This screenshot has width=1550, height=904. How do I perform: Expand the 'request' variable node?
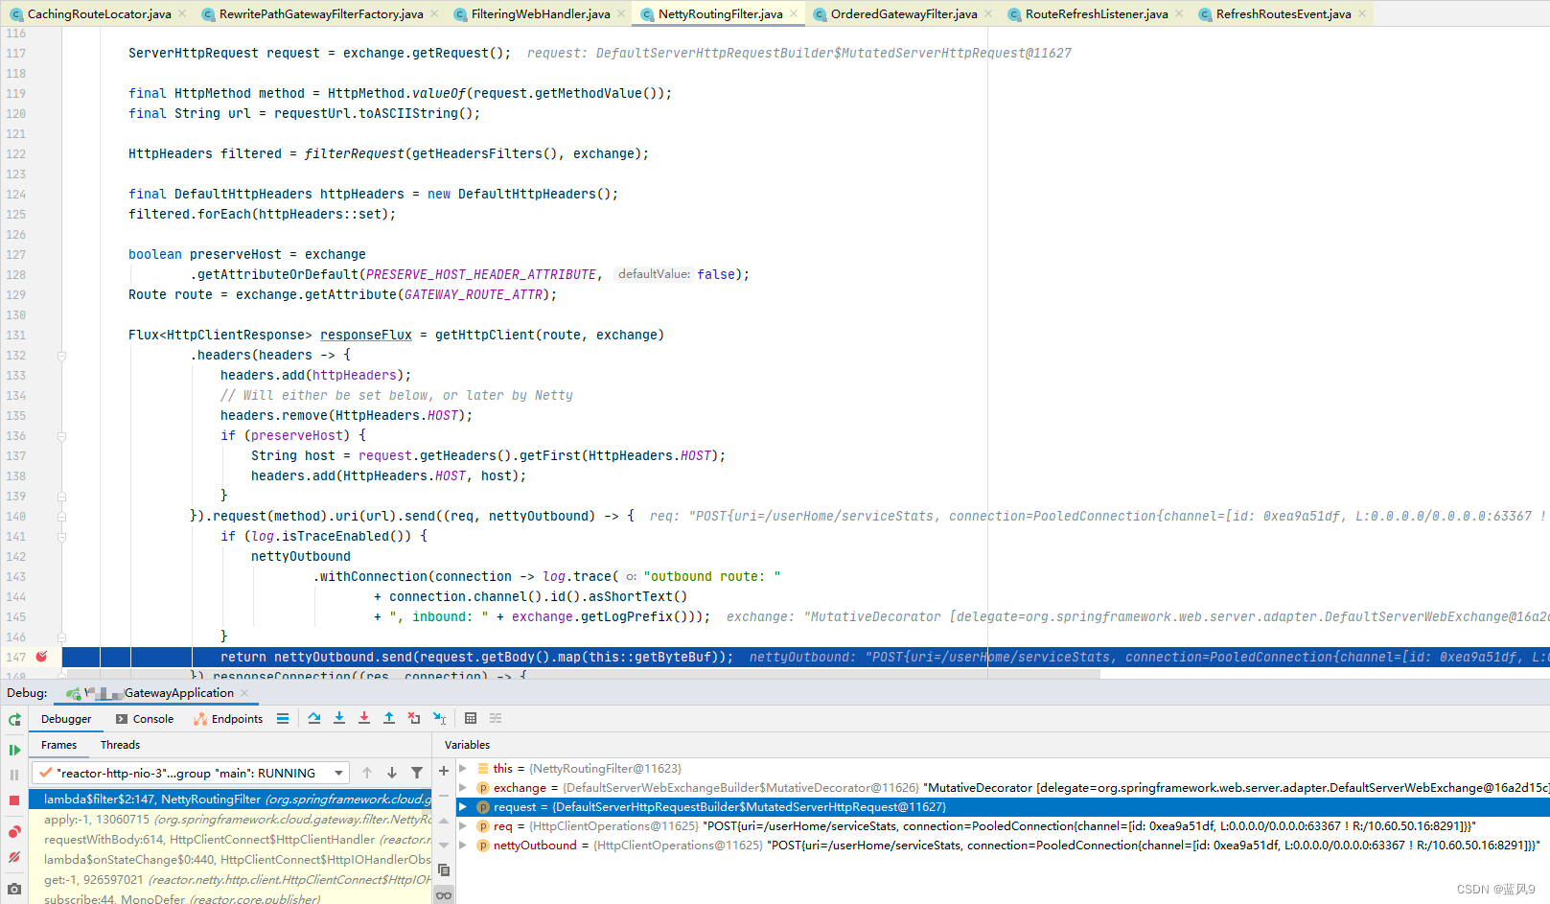463,807
